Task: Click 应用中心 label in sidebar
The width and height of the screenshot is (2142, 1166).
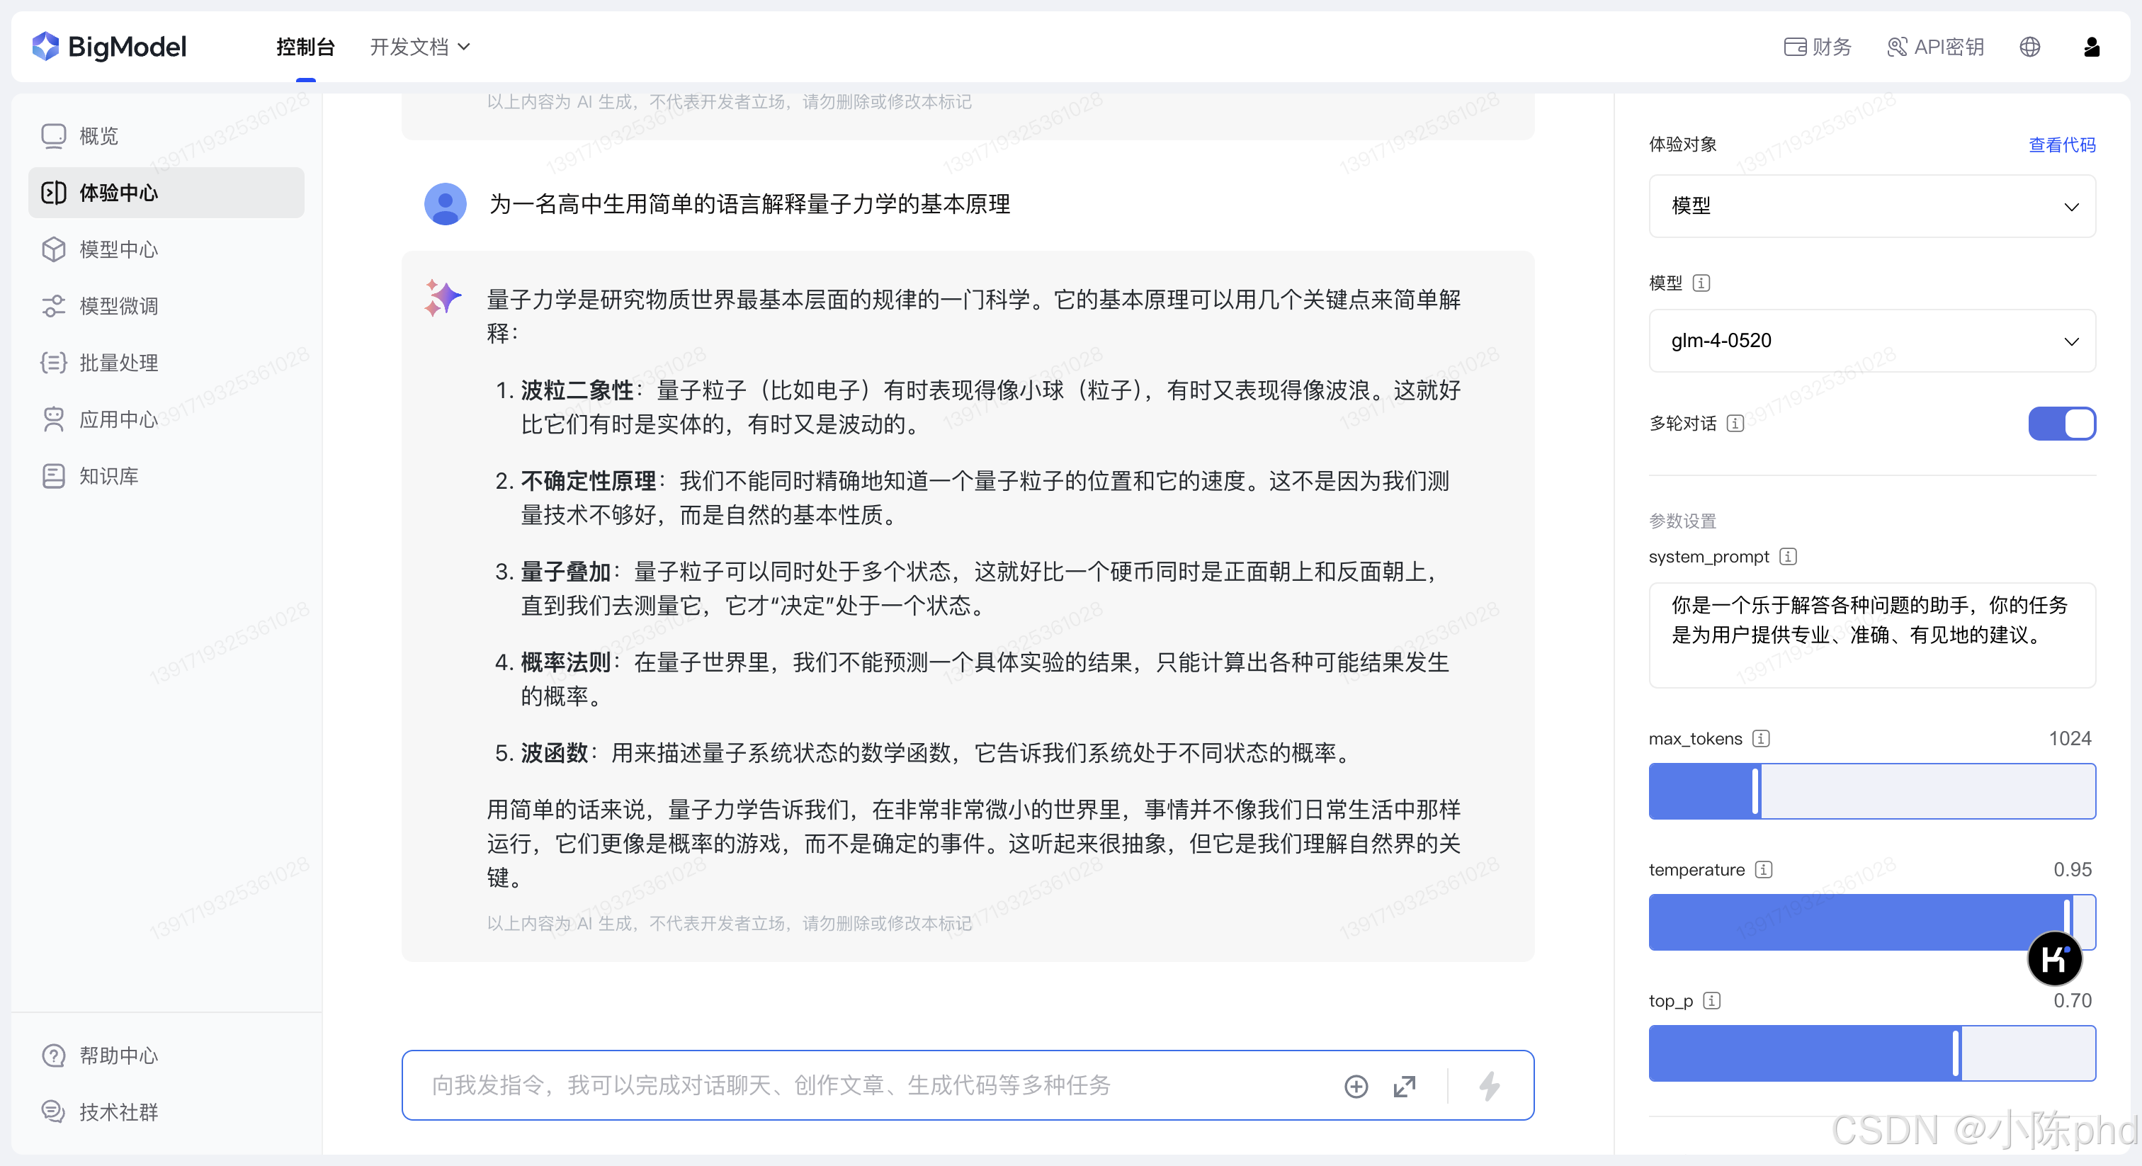Action: [119, 419]
